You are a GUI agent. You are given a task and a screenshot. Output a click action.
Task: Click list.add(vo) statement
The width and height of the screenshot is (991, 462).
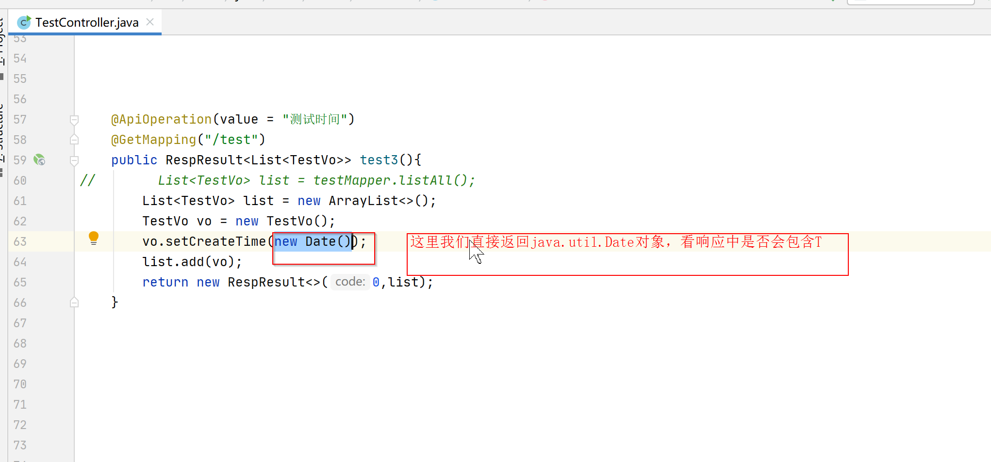(192, 262)
